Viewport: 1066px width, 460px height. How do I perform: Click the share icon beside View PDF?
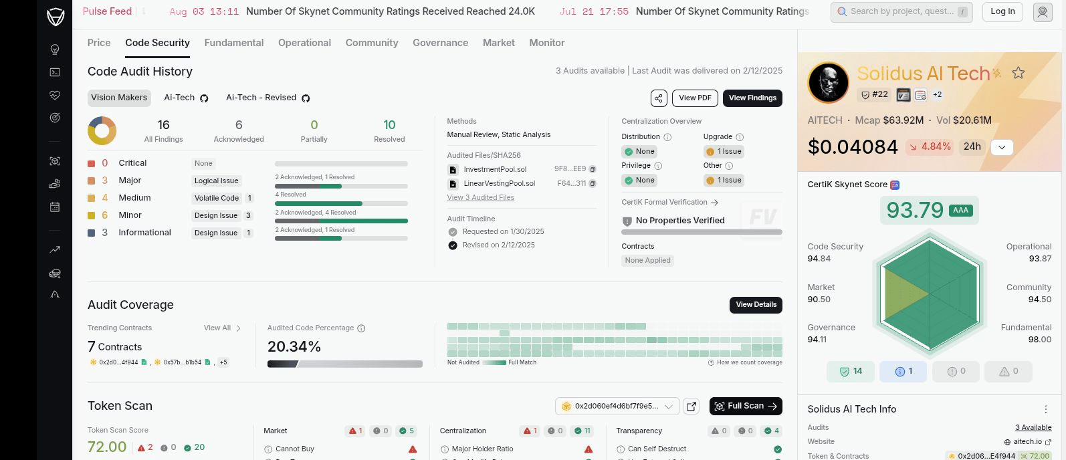[x=659, y=98]
